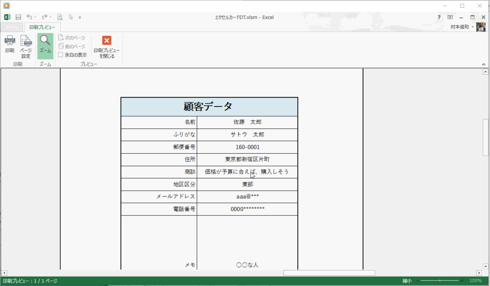This screenshot has height=286, width=490.
Task: Click cell with 佐藤 太郎
Action: coord(247,122)
